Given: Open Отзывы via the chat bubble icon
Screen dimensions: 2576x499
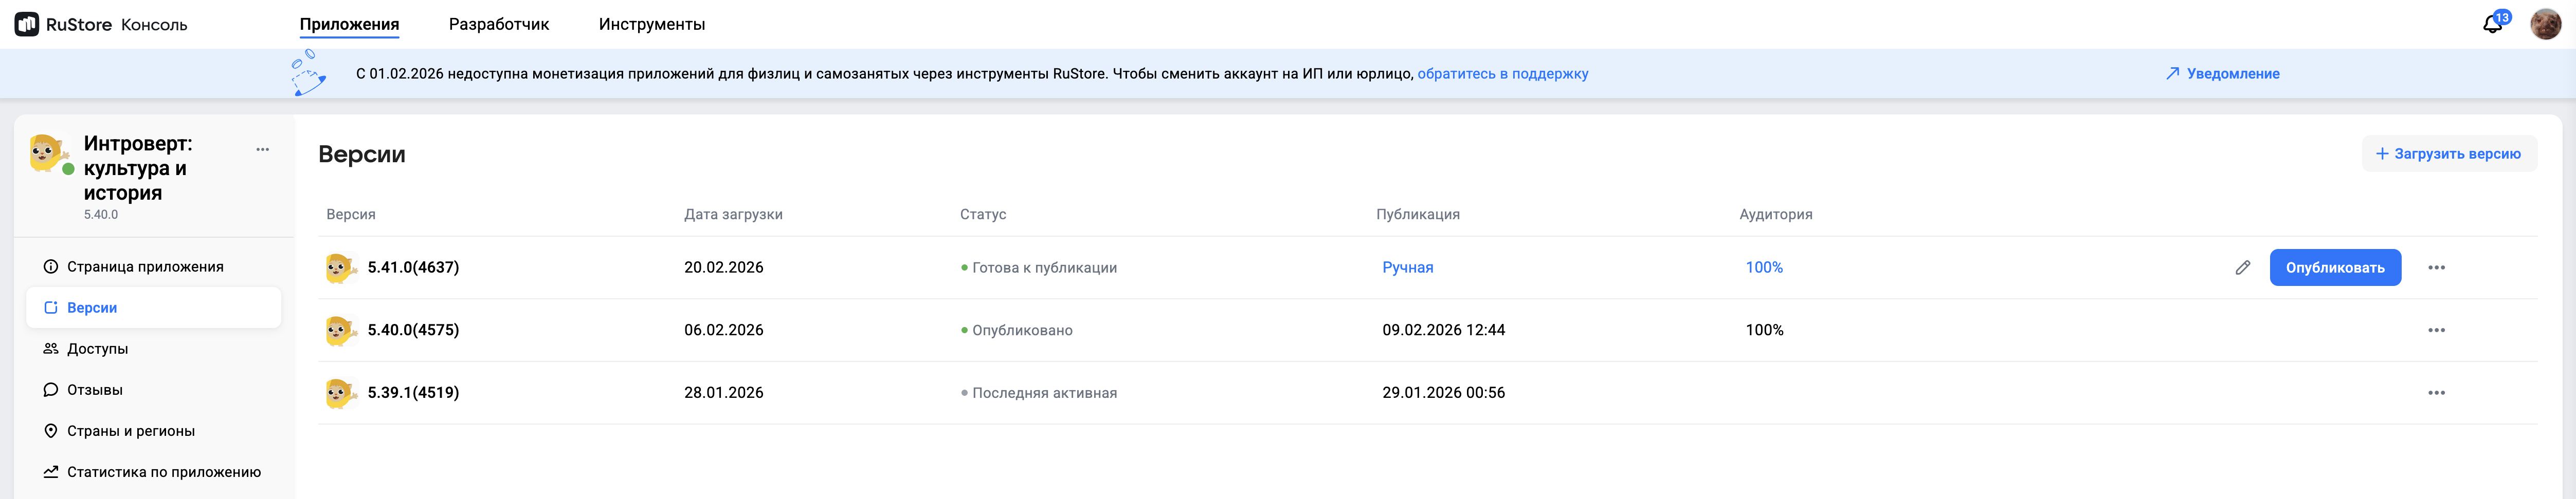Looking at the screenshot, I should coord(51,389).
